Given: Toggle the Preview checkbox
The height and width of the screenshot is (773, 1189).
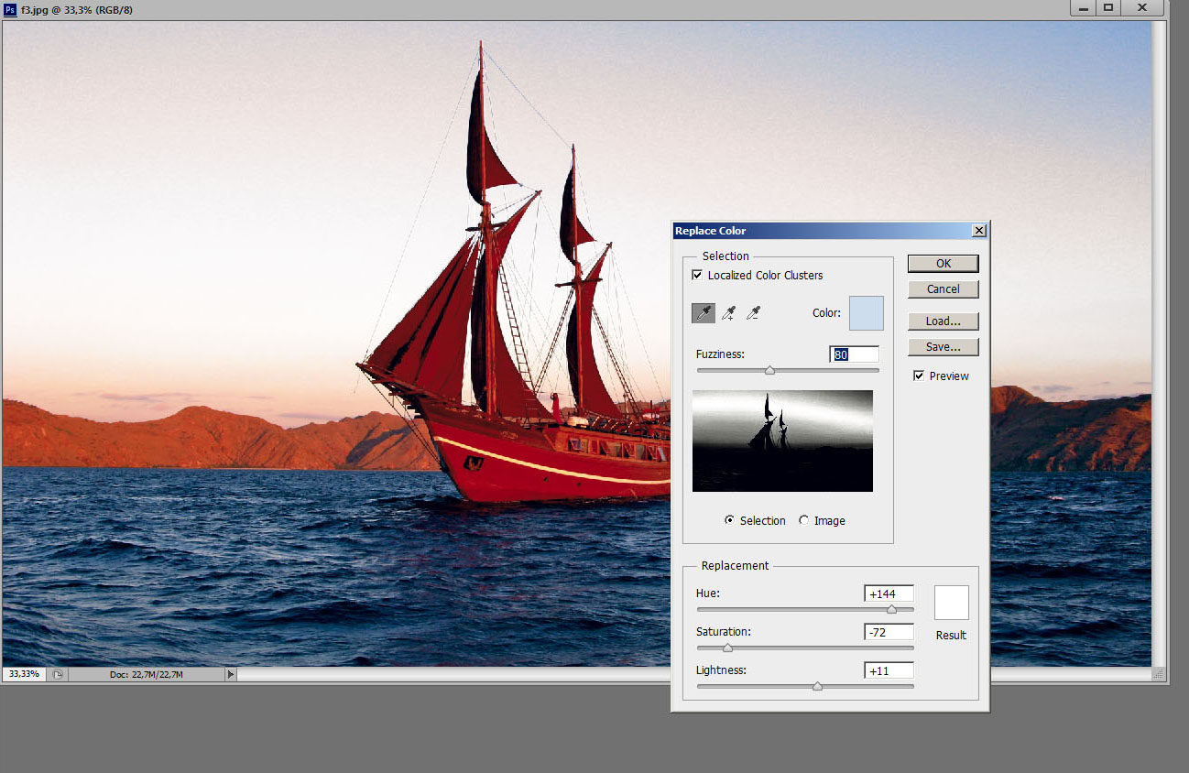Looking at the screenshot, I should [919, 376].
